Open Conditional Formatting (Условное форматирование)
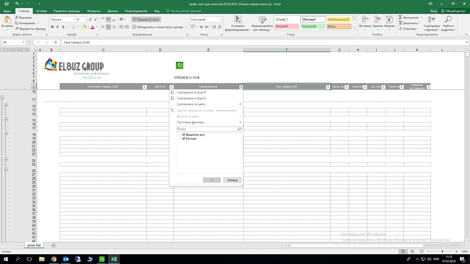Viewport: 470px width, 264px height. click(x=238, y=24)
